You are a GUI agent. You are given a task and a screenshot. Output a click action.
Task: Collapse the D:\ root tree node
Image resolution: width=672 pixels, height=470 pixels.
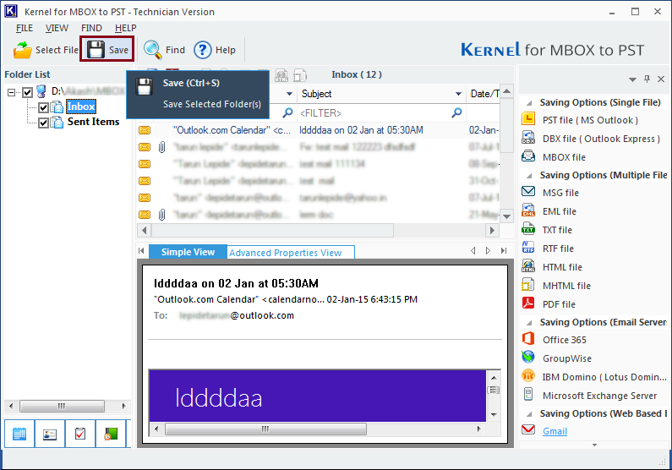pyautogui.click(x=12, y=91)
